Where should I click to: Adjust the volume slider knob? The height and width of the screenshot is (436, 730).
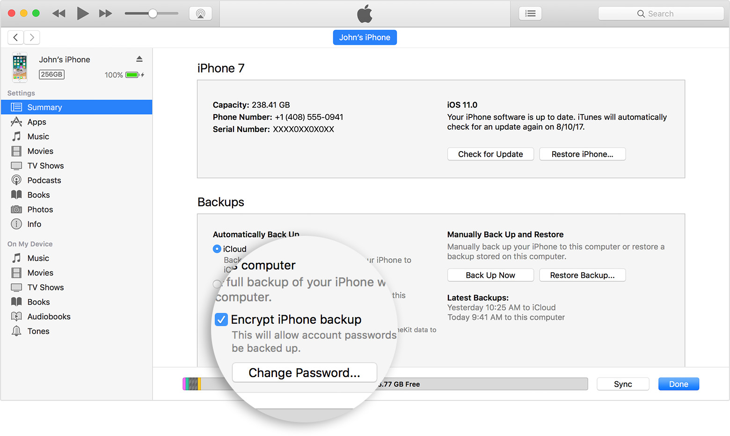[x=153, y=14]
